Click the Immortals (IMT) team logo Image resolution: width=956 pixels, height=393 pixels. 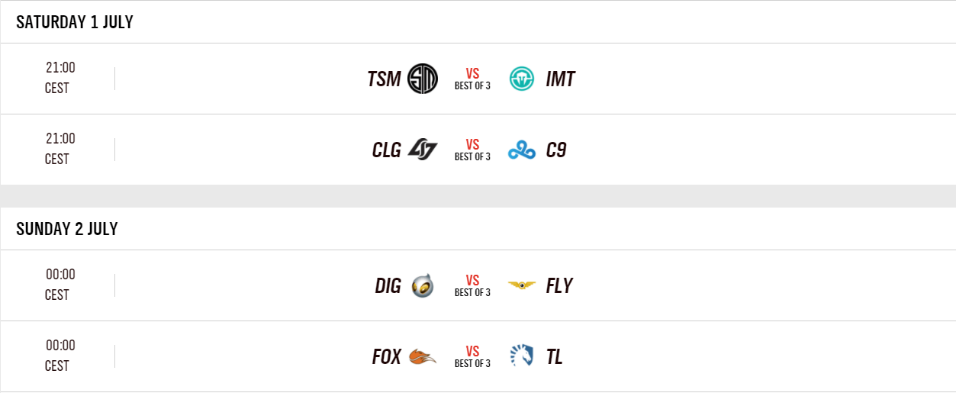point(522,79)
